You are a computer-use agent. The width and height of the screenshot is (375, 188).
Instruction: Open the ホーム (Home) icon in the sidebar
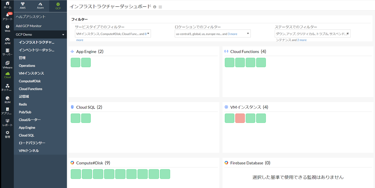(7, 5)
